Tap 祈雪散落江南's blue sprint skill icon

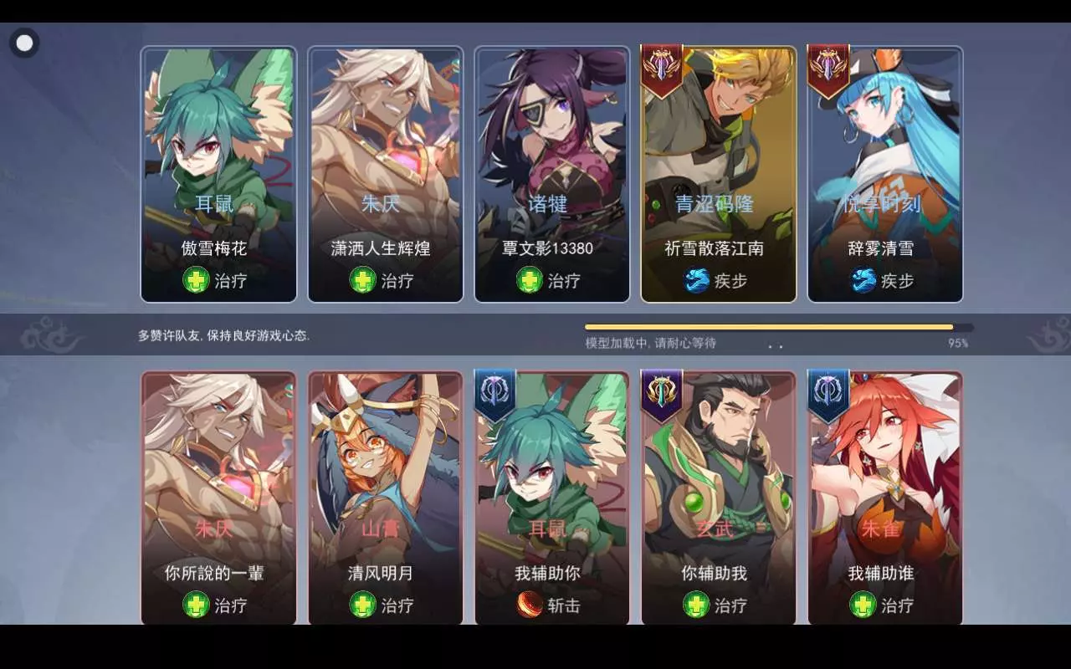pyautogui.click(x=696, y=280)
